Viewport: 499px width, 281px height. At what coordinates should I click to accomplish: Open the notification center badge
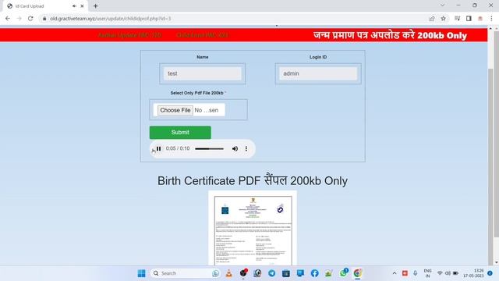click(490, 273)
